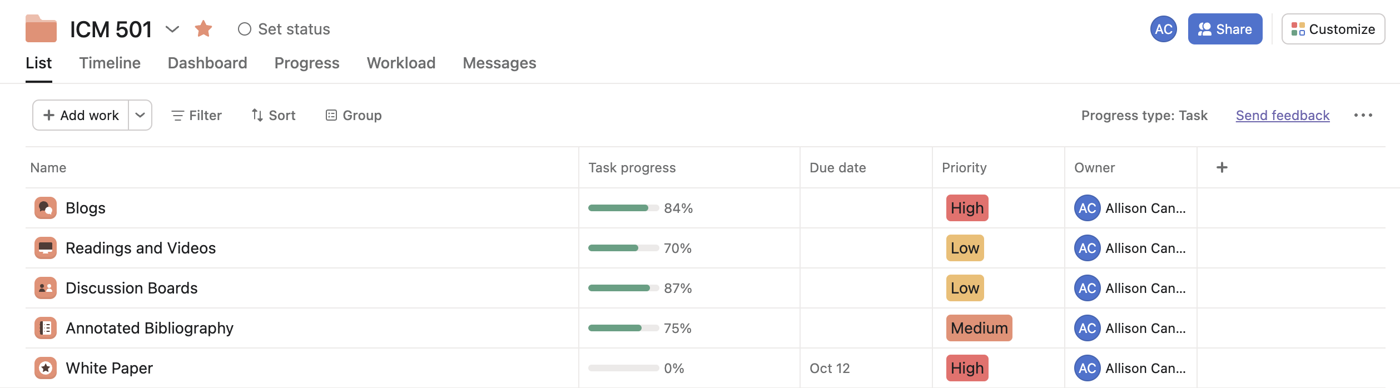Click the Annotated Bibliography notebook icon

pyautogui.click(x=46, y=328)
